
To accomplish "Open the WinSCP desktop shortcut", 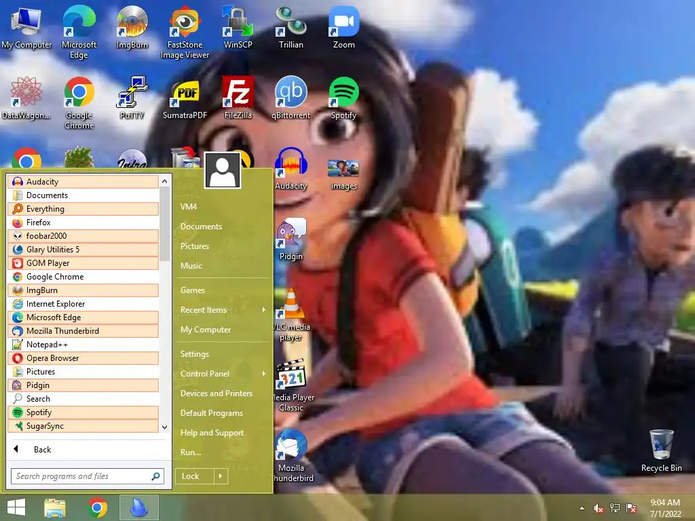I will click(238, 27).
